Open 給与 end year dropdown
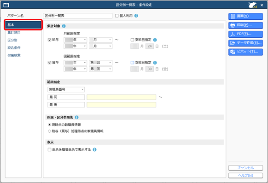 click(75, 46)
